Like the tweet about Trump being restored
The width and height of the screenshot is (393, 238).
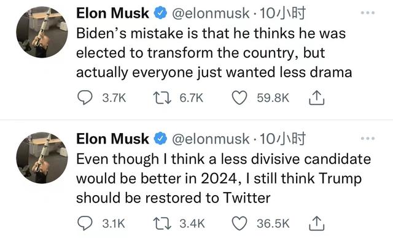coord(239,223)
